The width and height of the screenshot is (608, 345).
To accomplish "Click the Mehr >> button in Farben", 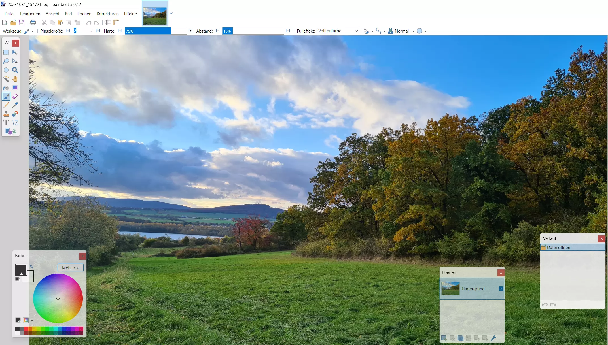I will [x=70, y=268].
